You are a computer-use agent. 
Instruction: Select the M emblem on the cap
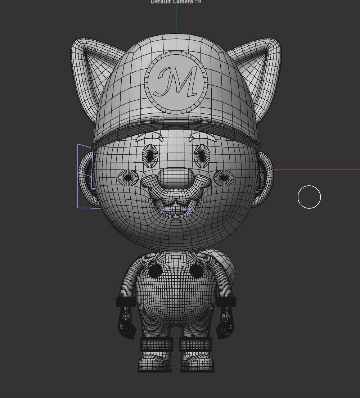[x=176, y=82]
